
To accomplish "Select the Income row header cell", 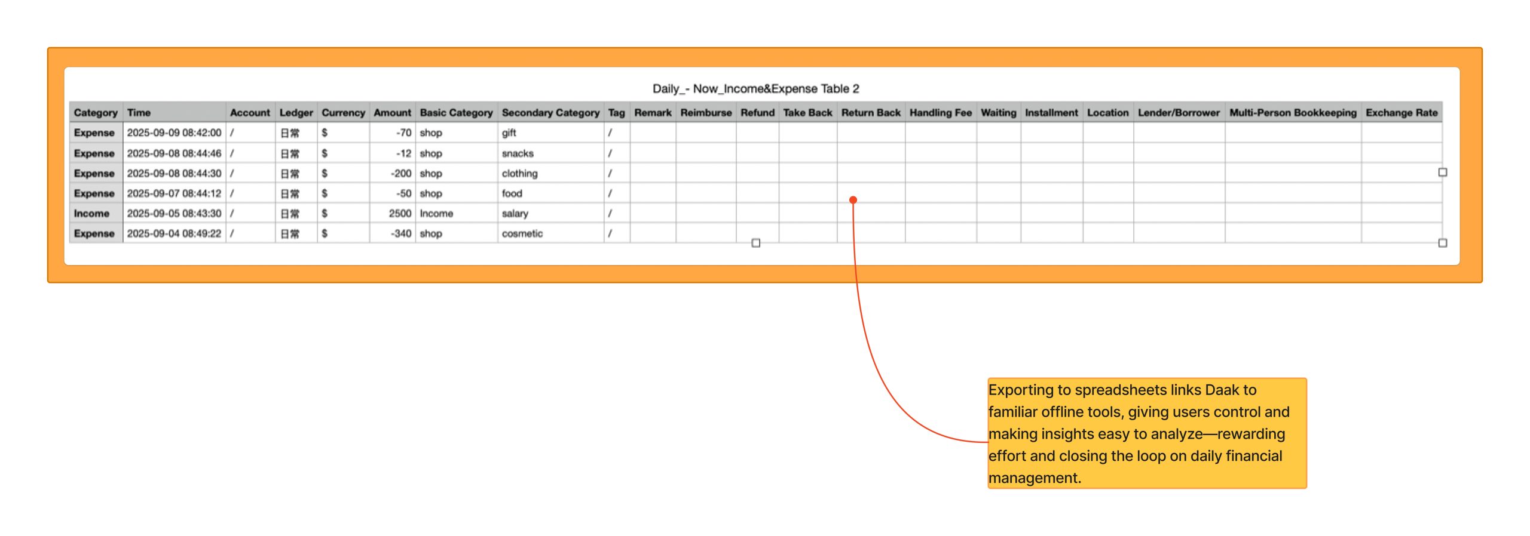I will click(x=96, y=213).
